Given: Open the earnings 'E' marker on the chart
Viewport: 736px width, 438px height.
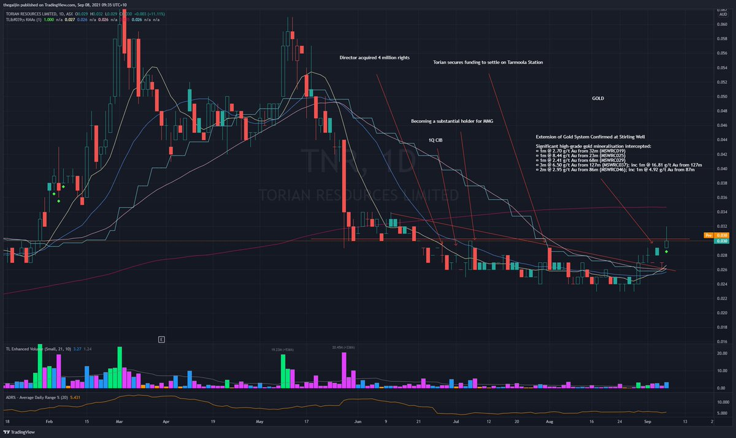Looking at the screenshot, I should pyautogui.click(x=161, y=339).
